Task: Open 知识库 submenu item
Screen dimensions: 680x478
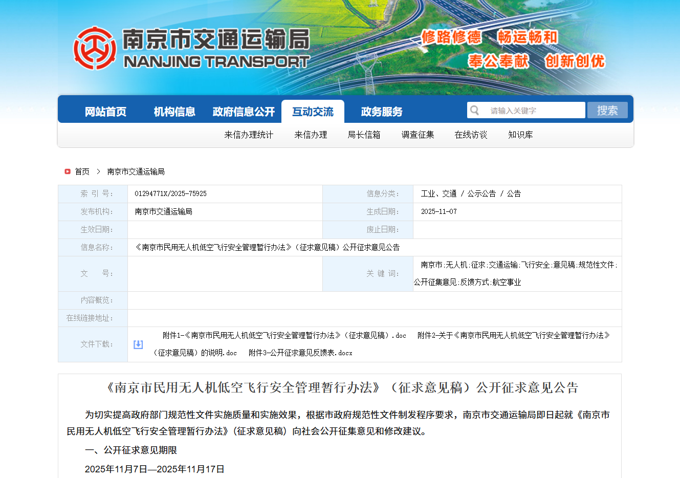Action: (x=520, y=135)
